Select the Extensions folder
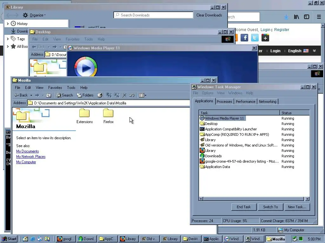This screenshot has width=325, height=243. coord(84,116)
